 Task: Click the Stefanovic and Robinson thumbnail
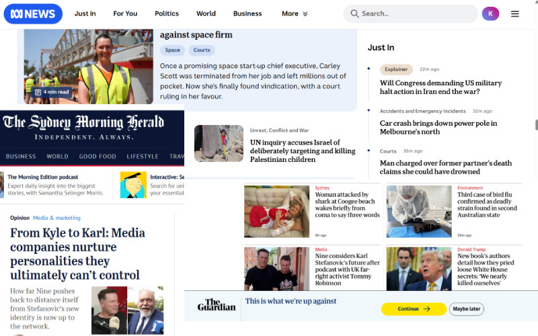pos(276,269)
